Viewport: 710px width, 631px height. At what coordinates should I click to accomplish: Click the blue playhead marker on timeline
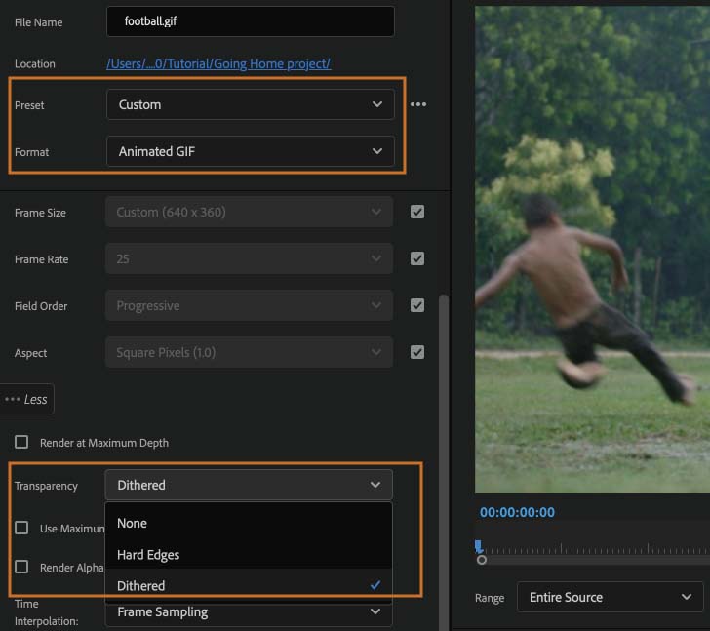click(479, 546)
